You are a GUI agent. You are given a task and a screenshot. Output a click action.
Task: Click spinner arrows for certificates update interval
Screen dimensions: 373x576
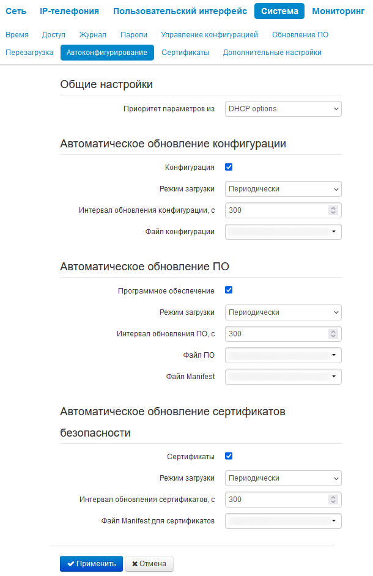click(333, 499)
